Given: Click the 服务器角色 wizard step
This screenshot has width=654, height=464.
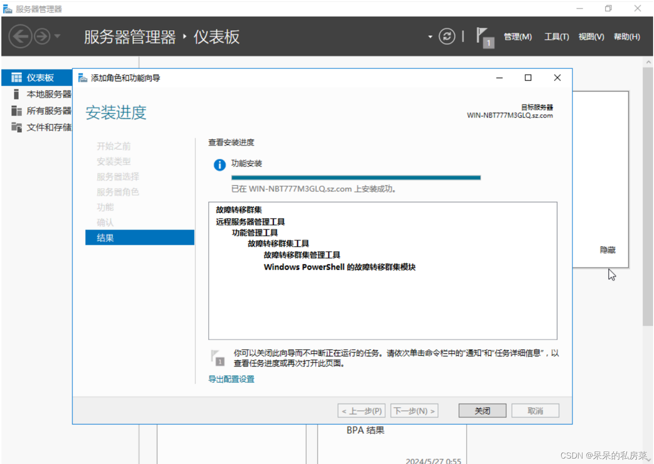Looking at the screenshot, I should 118,192.
